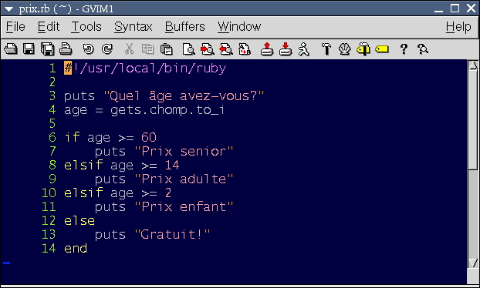Open the Syntax menu
The height and width of the screenshot is (288, 480).
coord(134,27)
